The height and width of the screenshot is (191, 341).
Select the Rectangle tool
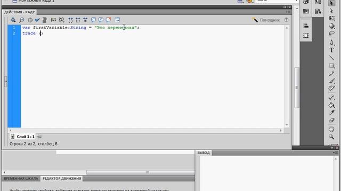coord(331,65)
